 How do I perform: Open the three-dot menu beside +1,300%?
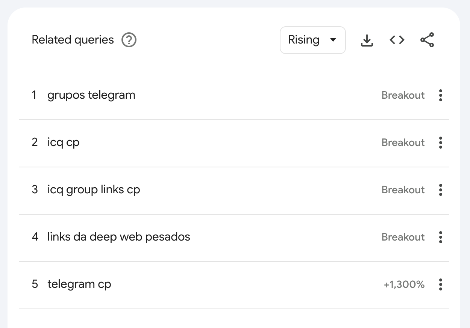(441, 284)
